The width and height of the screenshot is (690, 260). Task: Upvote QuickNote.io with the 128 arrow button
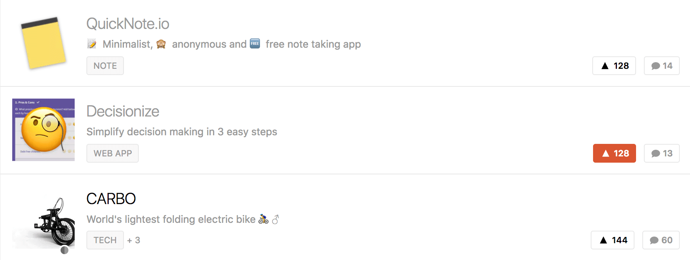pyautogui.click(x=614, y=66)
